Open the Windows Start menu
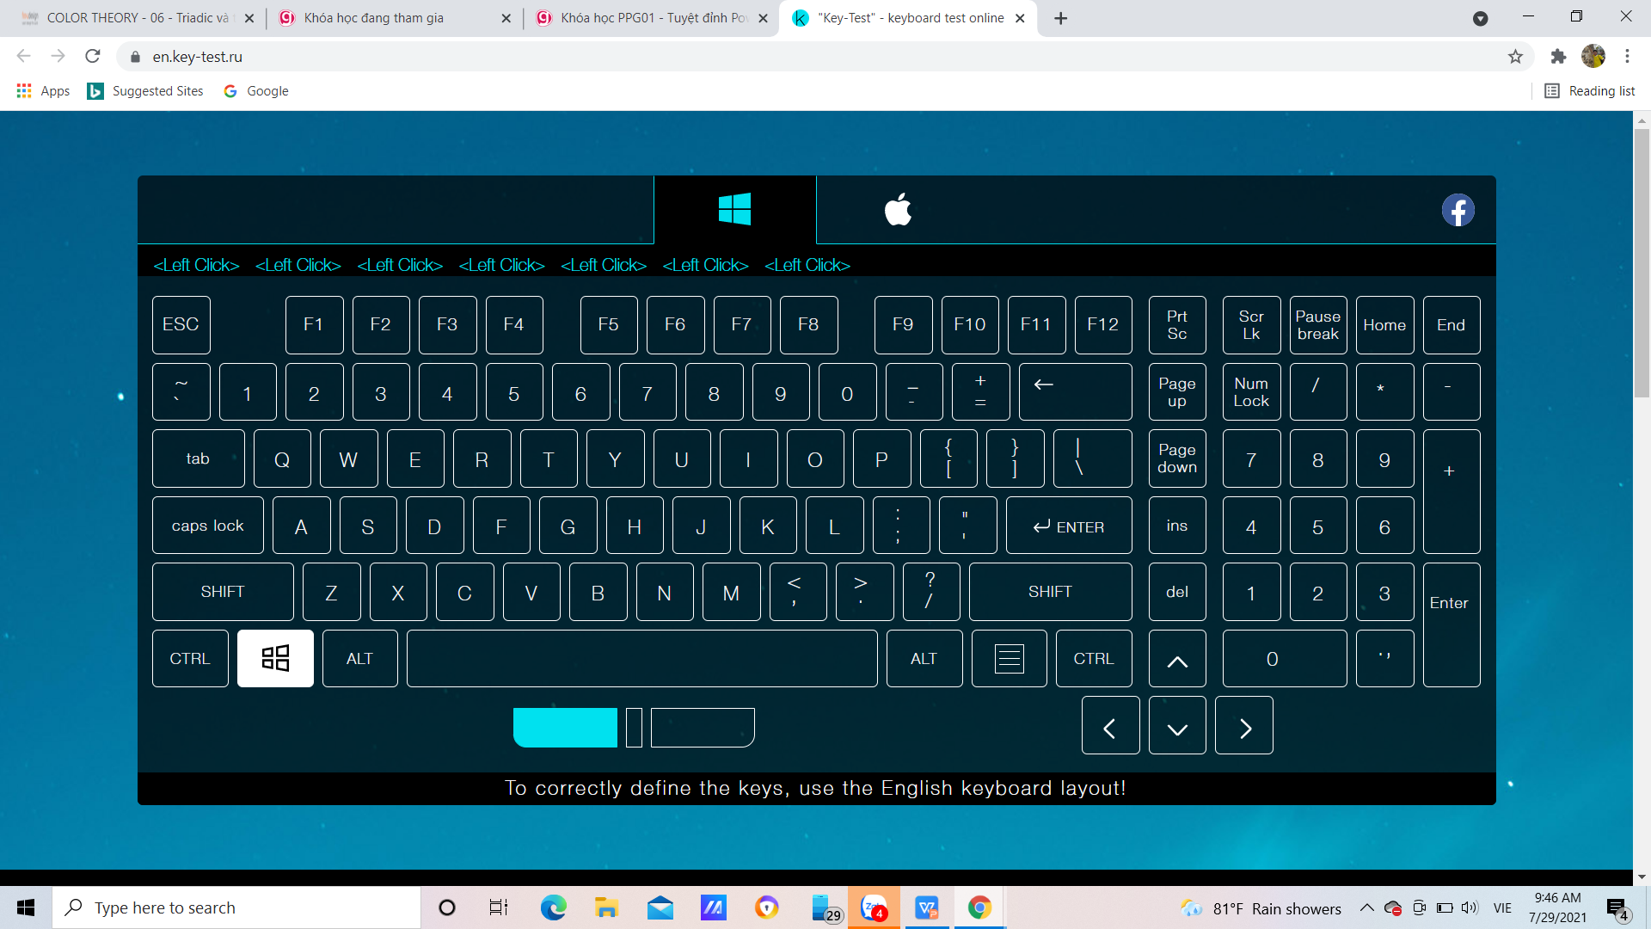1651x929 pixels. (x=26, y=907)
